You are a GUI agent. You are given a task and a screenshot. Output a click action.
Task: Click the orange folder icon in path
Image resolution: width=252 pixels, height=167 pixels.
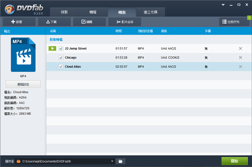pyautogui.click(x=18, y=161)
